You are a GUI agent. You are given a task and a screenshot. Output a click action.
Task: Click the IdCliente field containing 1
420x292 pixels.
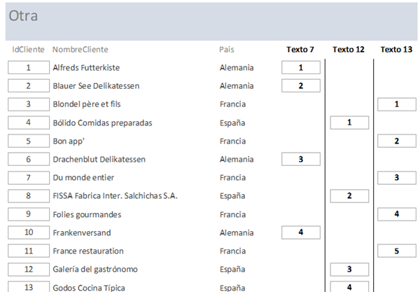click(x=28, y=68)
